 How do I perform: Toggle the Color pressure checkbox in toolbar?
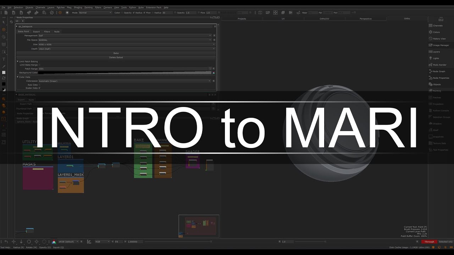122,13
